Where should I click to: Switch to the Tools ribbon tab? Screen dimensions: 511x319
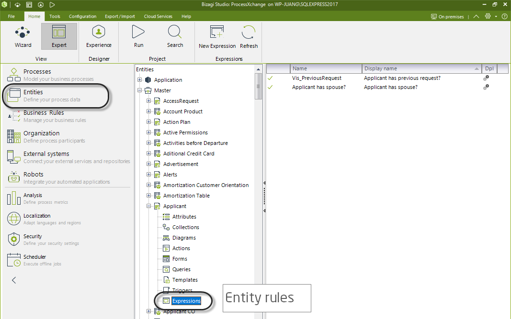pos(55,16)
